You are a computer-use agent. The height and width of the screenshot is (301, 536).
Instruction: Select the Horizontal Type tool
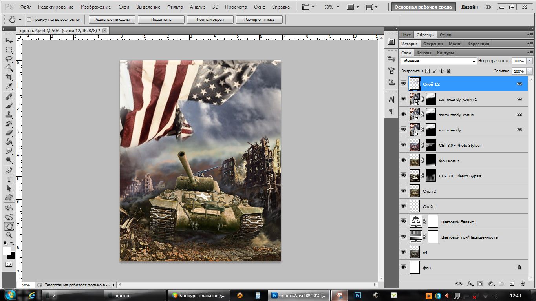[9, 179]
